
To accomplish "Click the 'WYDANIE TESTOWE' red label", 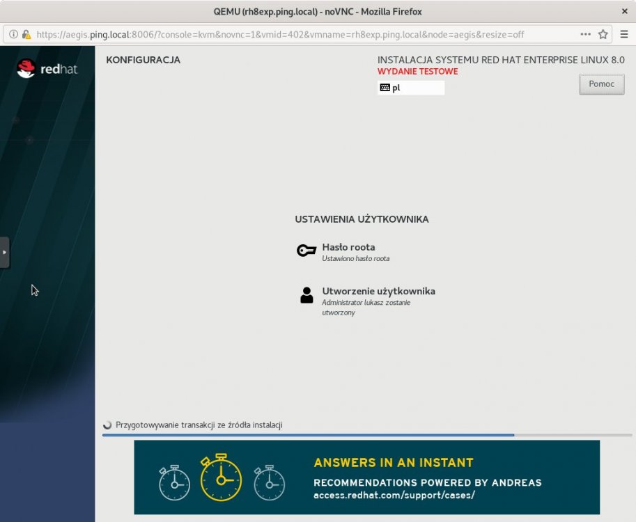I will click(417, 71).
